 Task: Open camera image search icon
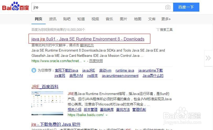click(168, 7)
